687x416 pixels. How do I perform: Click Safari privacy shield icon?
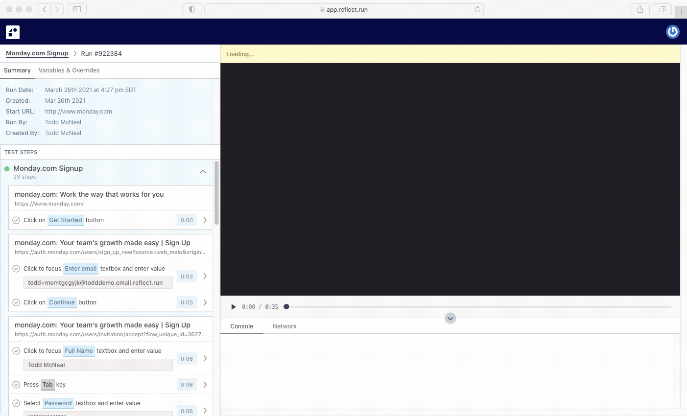[x=191, y=9]
